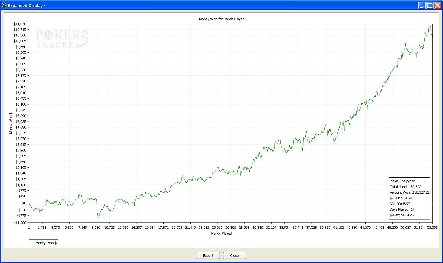Select the green line swatch in the legend
443x263 pixels.
[x=32, y=243]
